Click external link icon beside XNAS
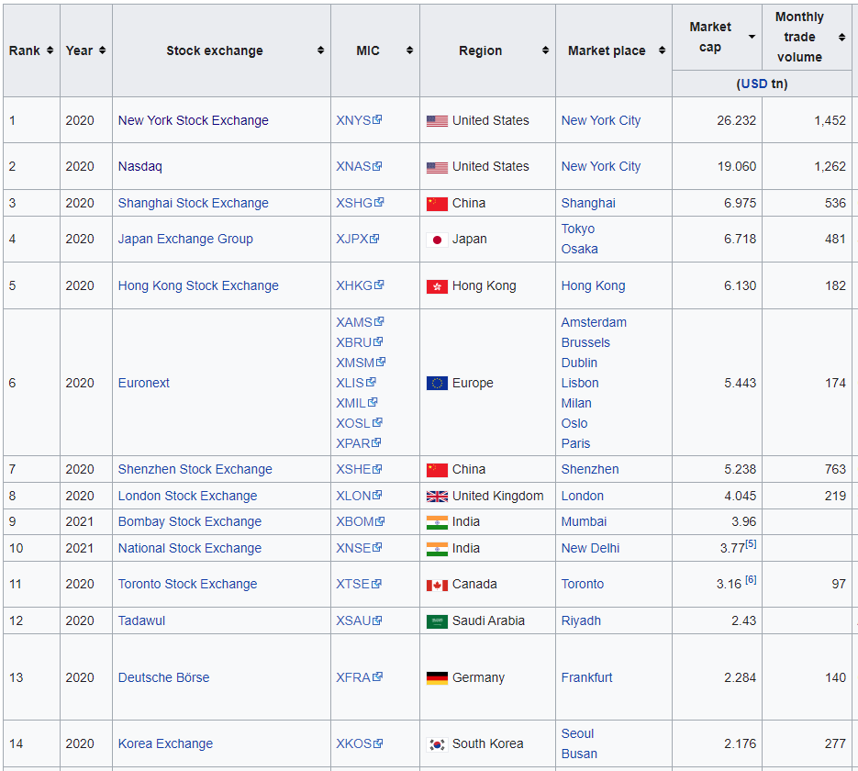The image size is (858, 771). click(377, 165)
